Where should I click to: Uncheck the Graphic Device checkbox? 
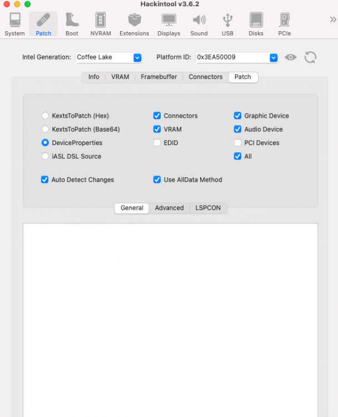237,116
